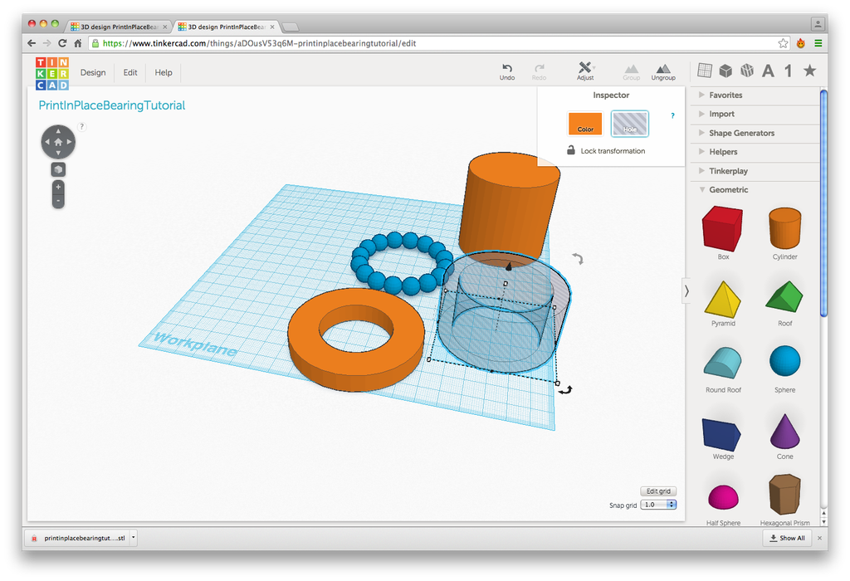This screenshot has height=581, width=850.
Task: Click the Tinkercad logo
Action: coord(52,74)
